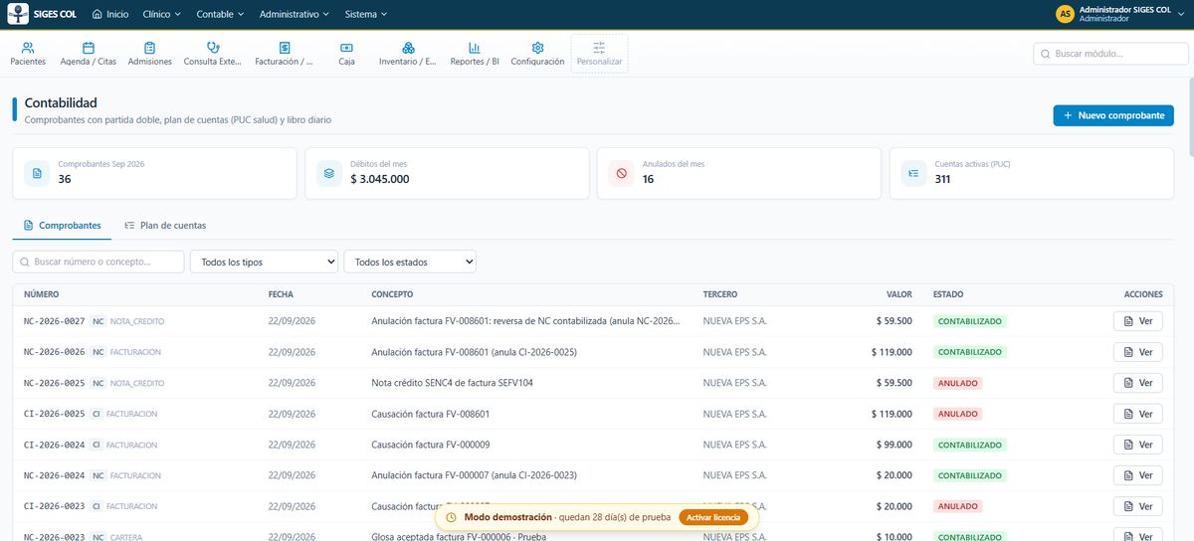
Task: Click the magnifier in Buscar módulo field
Action: pos(1046,54)
